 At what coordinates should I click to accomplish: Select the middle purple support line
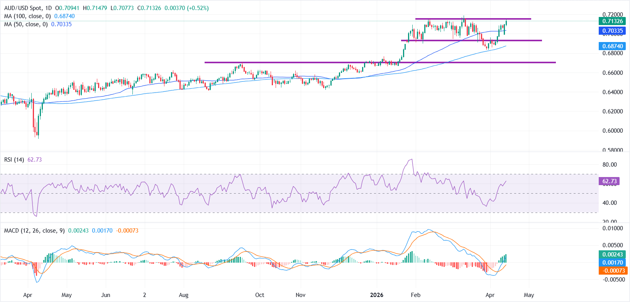[x=471, y=40]
